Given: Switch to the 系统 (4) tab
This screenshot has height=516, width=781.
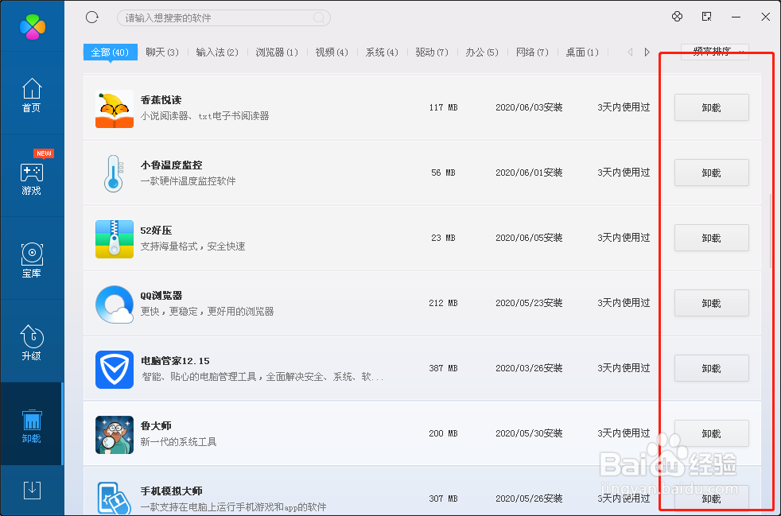Looking at the screenshot, I should coord(382,52).
